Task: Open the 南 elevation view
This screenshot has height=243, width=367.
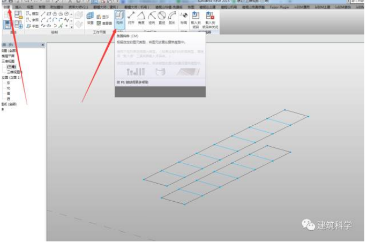Action: [9, 94]
